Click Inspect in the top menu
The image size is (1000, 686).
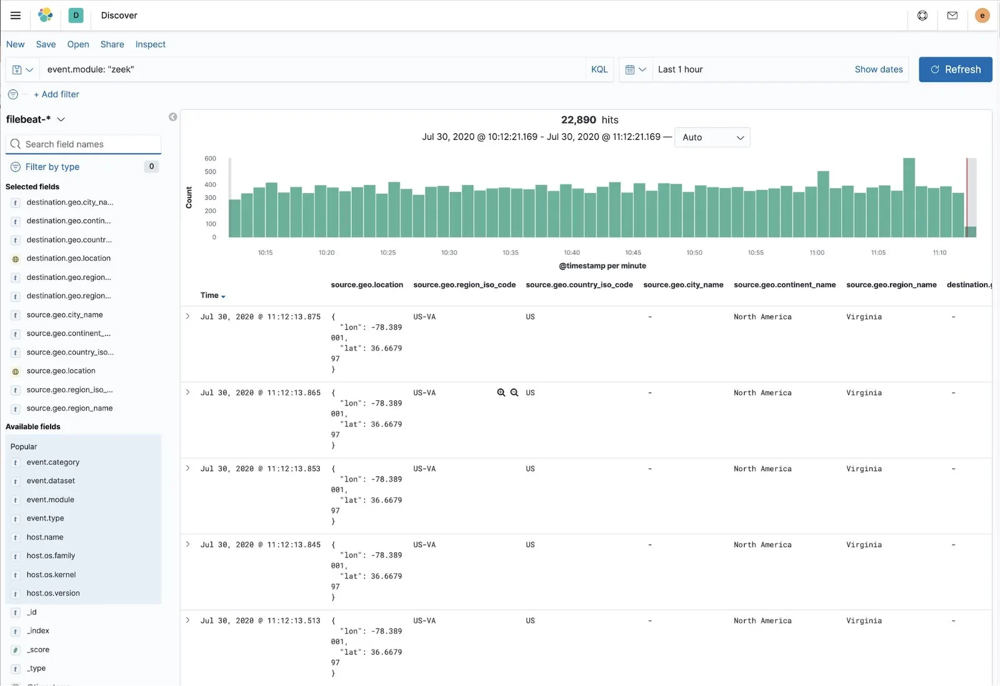[151, 44]
